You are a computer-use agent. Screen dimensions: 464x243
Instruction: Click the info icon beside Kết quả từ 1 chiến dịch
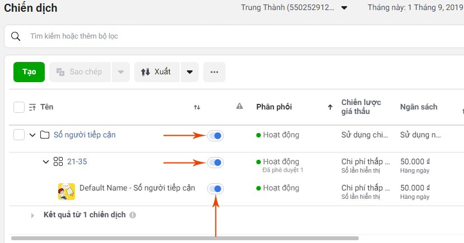(x=133, y=215)
